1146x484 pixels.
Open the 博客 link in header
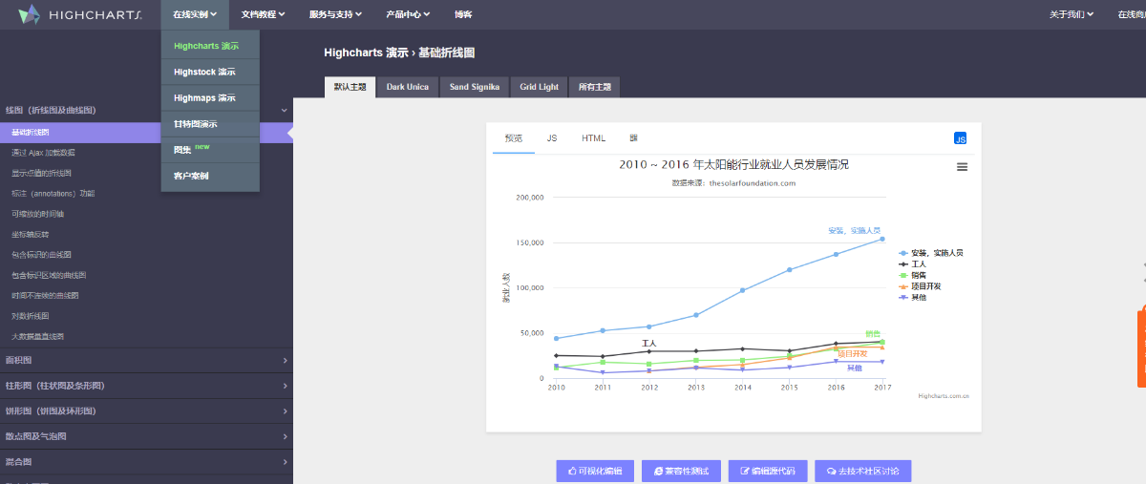[x=463, y=14]
